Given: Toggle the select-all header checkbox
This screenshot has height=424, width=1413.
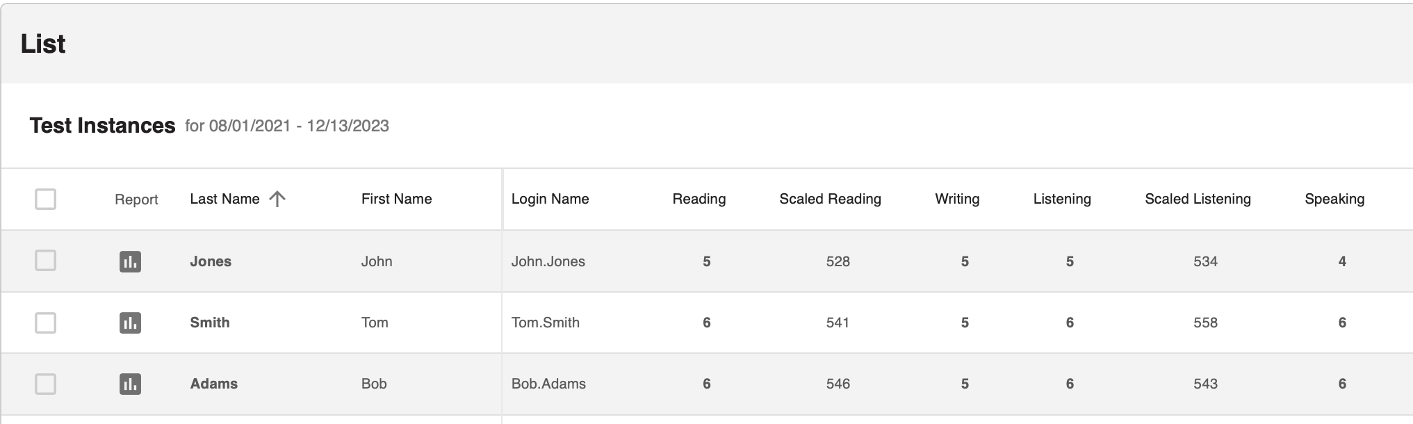Looking at the screenshot, I should point(46,199).
